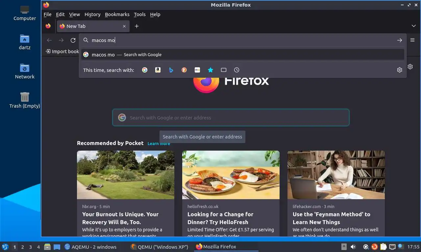Open 'Your Burnout Is Unique' headline

tap(120, 218)
